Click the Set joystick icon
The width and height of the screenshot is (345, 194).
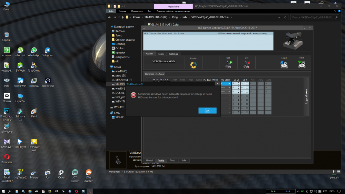247,64
